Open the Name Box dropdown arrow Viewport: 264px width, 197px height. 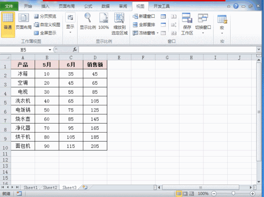click(x=50, y=50)
